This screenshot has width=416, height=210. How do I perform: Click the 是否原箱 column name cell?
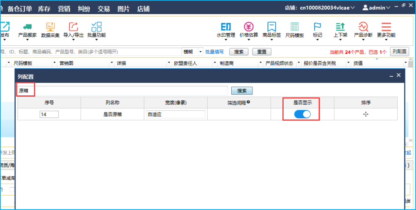click(112, 114)
